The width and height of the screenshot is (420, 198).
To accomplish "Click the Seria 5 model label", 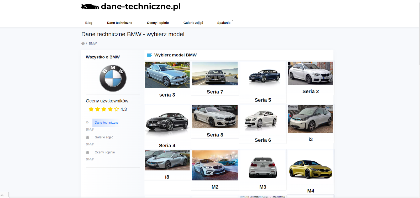I will [x=263, y=100].
